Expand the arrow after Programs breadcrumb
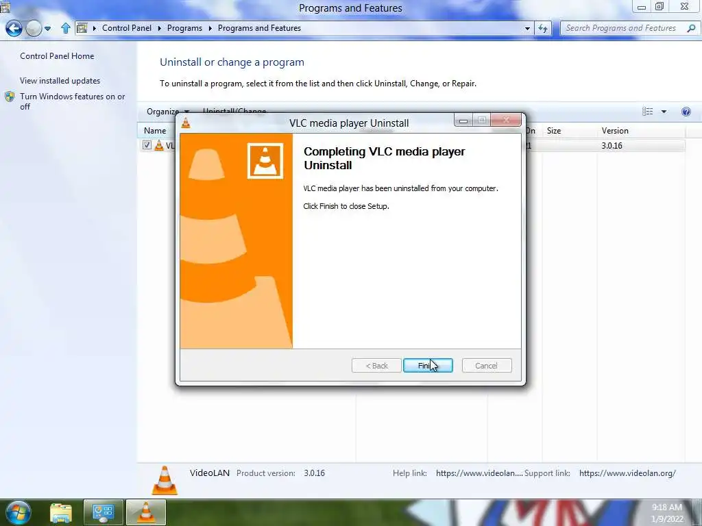This screenshot has width=702, height=526. 210,28
